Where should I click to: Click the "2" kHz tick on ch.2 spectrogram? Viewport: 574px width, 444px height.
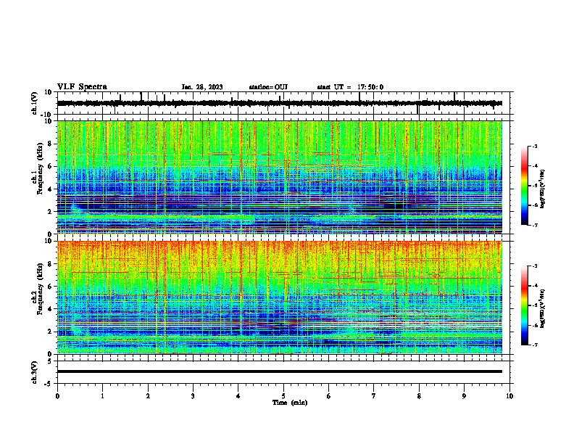point(50,332)
